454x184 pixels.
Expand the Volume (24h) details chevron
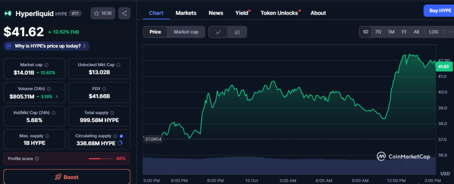click(56, 96)
